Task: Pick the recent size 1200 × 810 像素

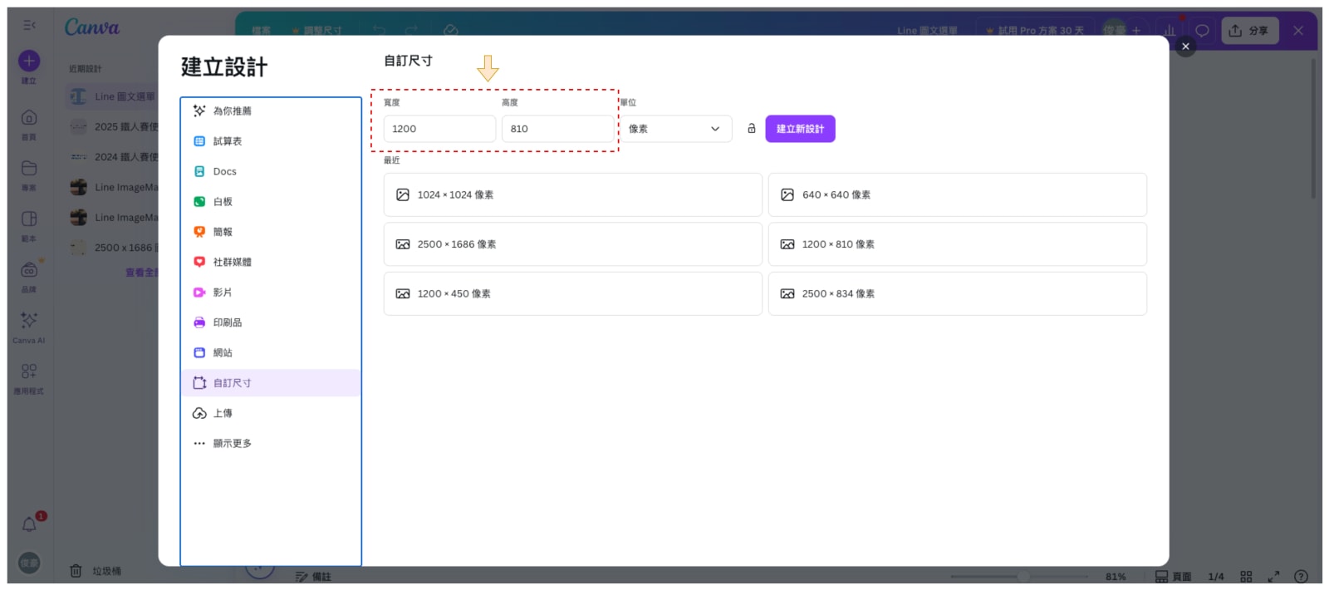Action: coord(957,244)
